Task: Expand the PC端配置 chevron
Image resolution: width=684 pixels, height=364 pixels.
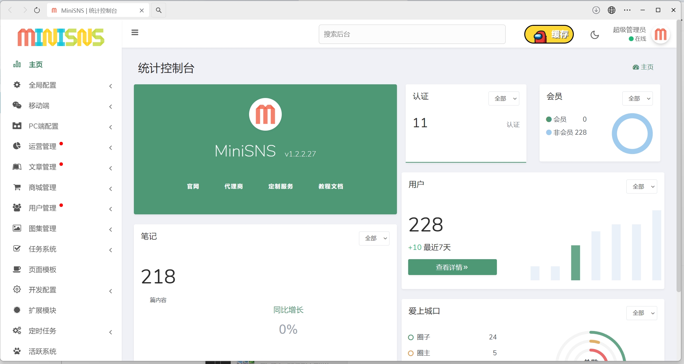Action: pos(111,127)
